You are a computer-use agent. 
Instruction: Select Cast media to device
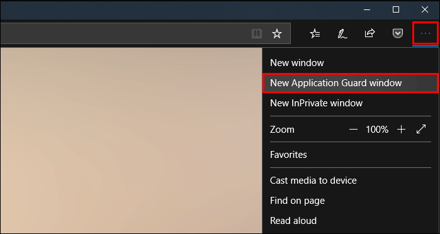351,181
